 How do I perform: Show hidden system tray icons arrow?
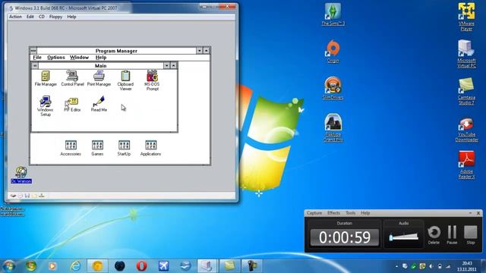pos(396,266)
